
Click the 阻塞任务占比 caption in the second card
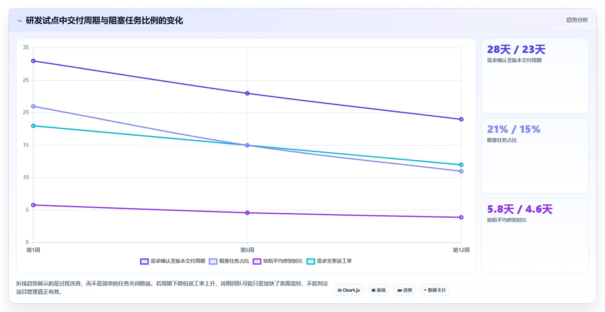click(x=502, y=140)
